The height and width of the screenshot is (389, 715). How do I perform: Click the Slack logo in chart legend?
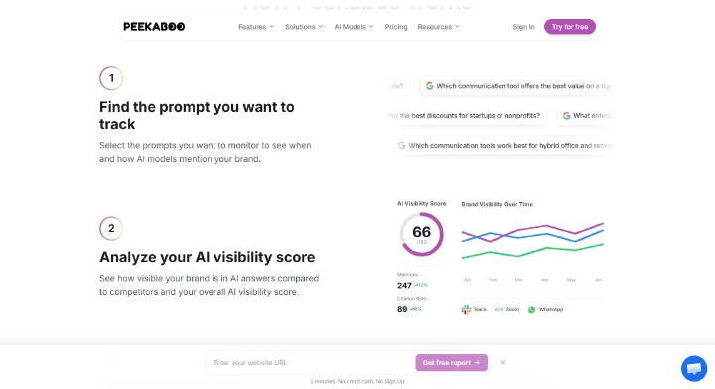pos(466,310)
